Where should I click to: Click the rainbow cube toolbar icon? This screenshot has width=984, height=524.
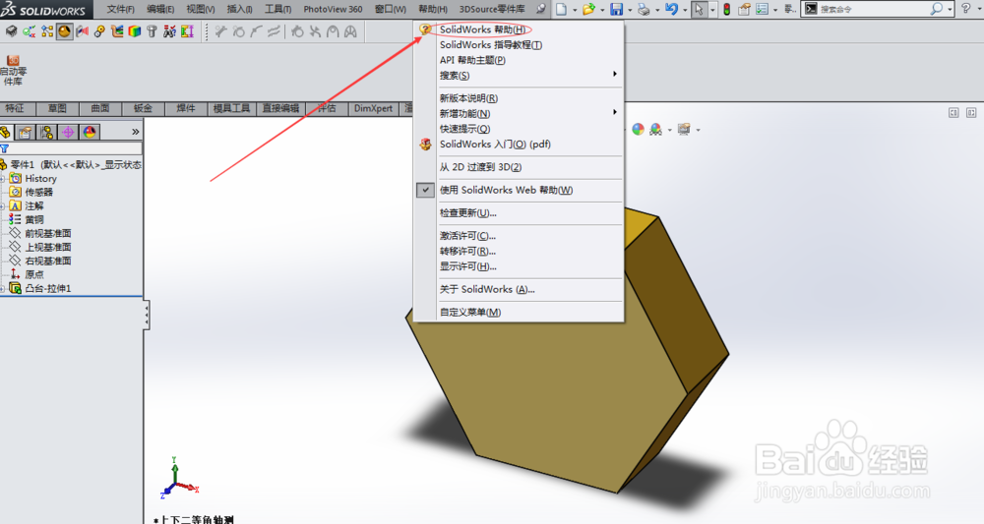coord(134,31)
